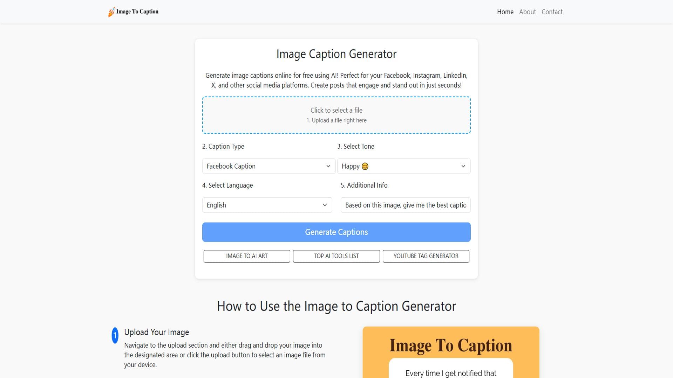
Task: Open the Select Language dropdown
Action: click(267, 205)
